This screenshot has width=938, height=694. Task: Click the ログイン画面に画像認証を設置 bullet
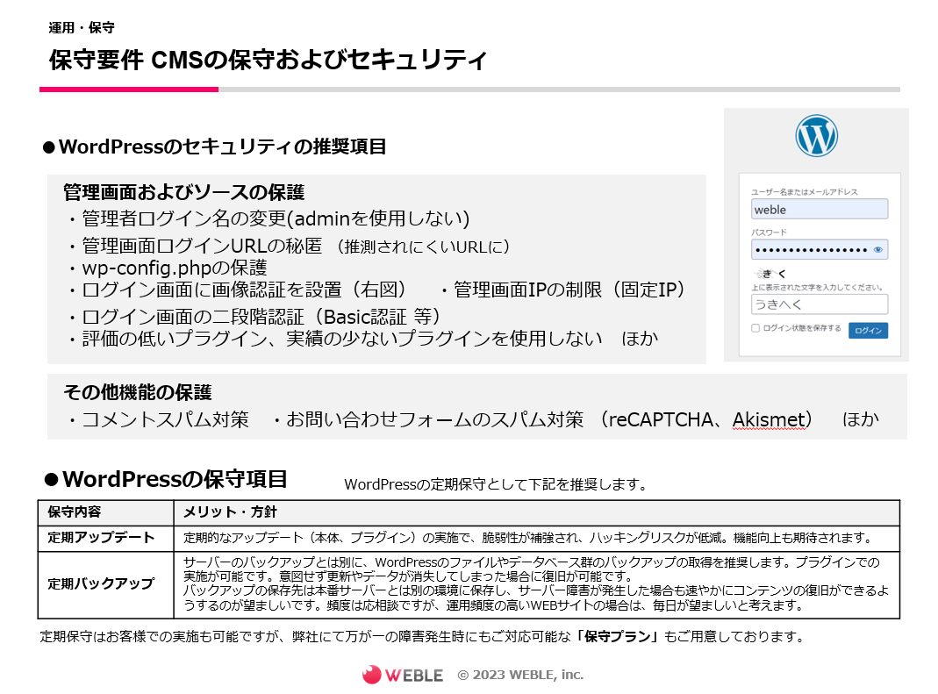[x=238, y=290]
